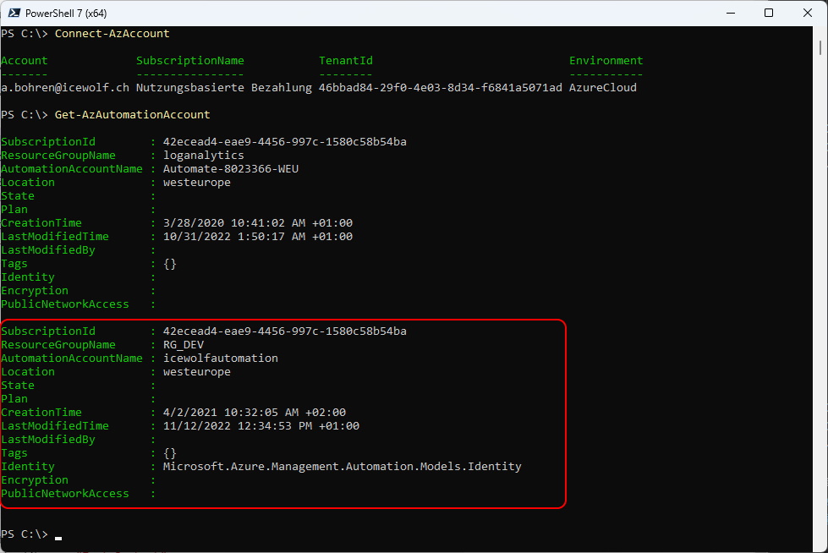828x553 pixels.
Task: Click the icewolfautomation account name
Action: (221, 359)
